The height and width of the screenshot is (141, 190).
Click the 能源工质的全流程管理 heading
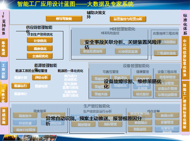click(31, 71)
